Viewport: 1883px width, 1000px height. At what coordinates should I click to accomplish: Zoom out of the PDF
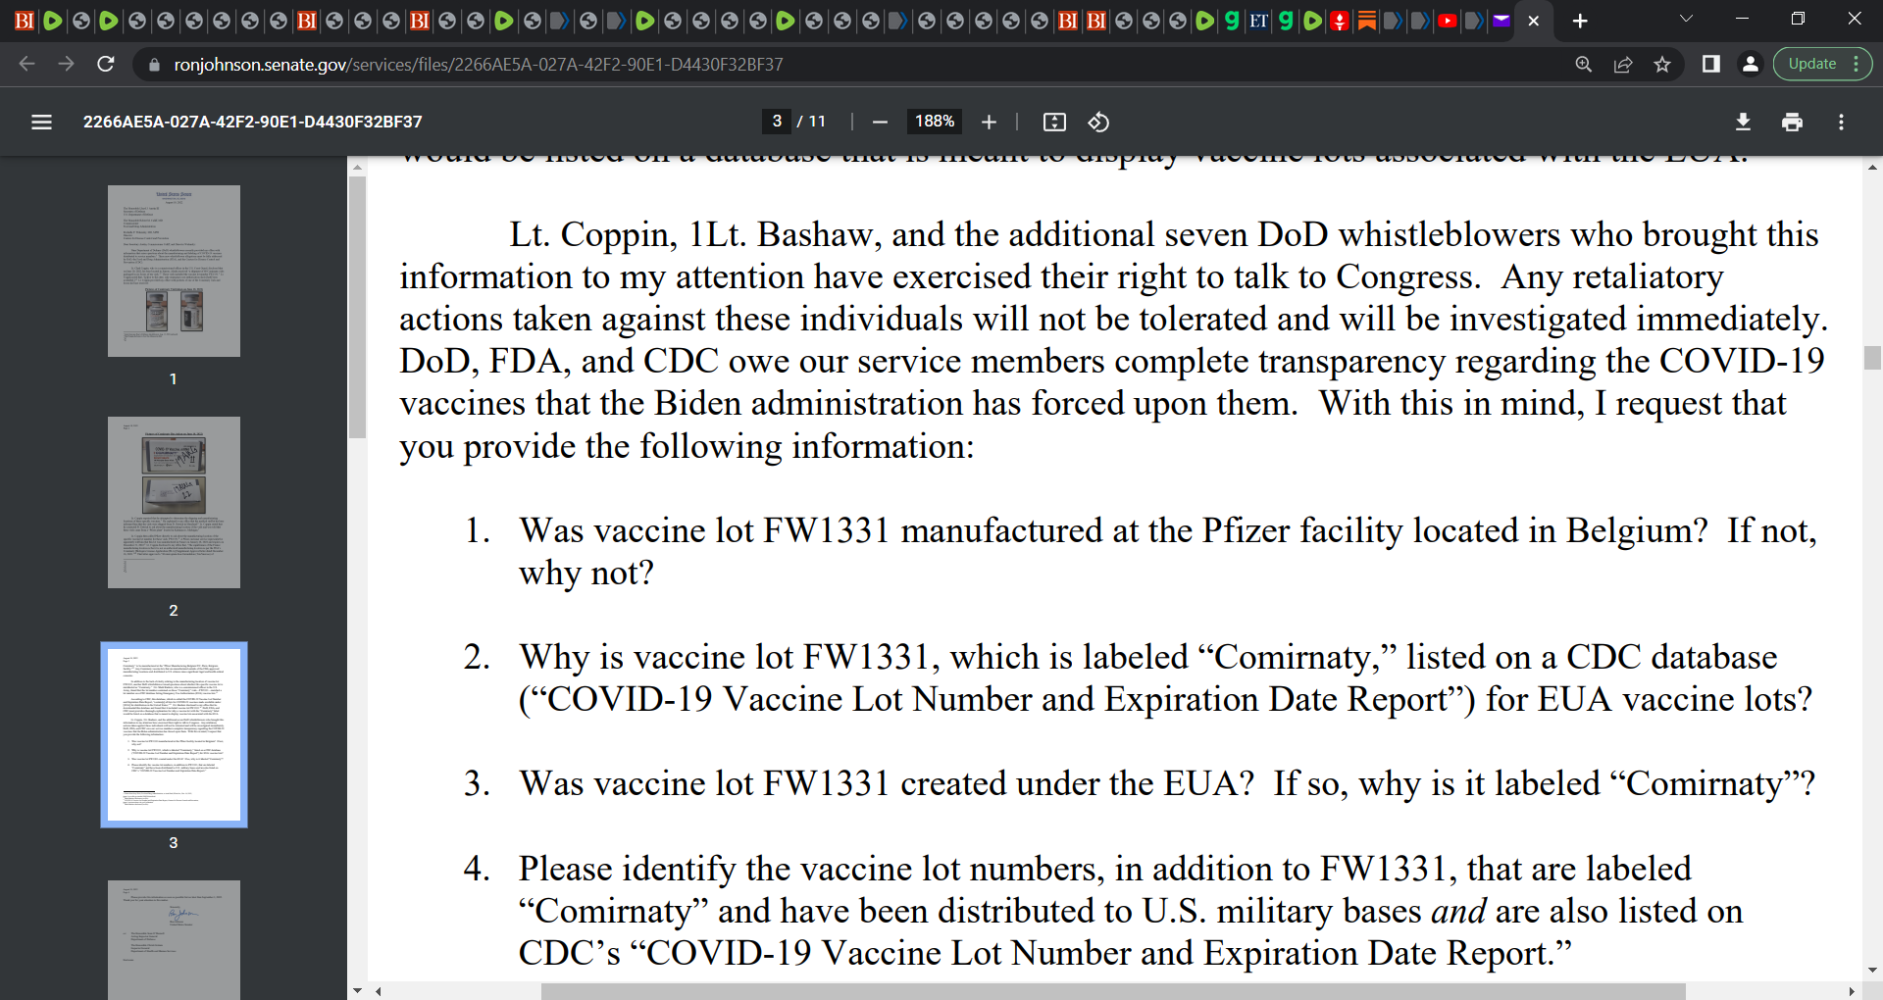pos(880,122)
